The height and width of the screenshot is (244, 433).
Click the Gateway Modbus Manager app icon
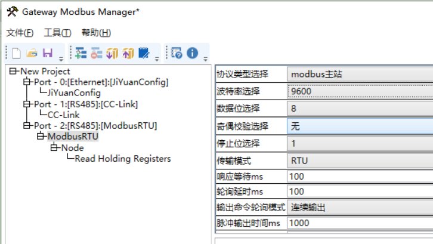(x=12, y=11)
